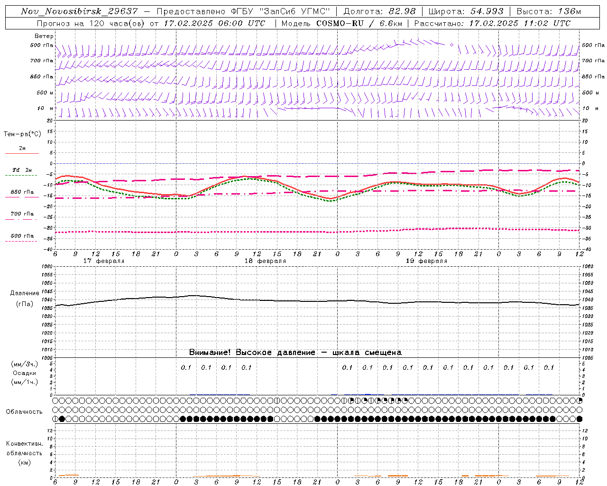The image size is (607, 486).
Task: Click the Прогноз на 120 часа(ов) text
Action: point(92,23)
